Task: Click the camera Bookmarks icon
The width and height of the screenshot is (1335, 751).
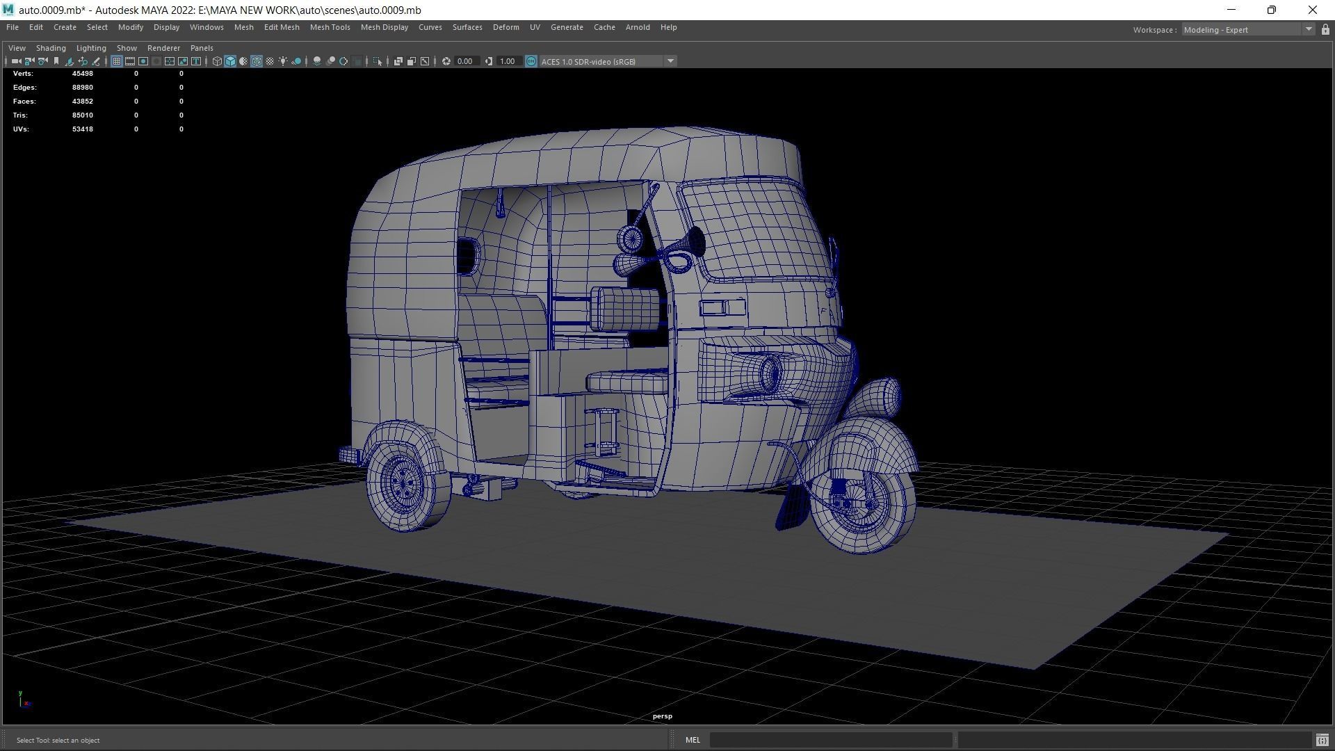Action: coord(56,61)
